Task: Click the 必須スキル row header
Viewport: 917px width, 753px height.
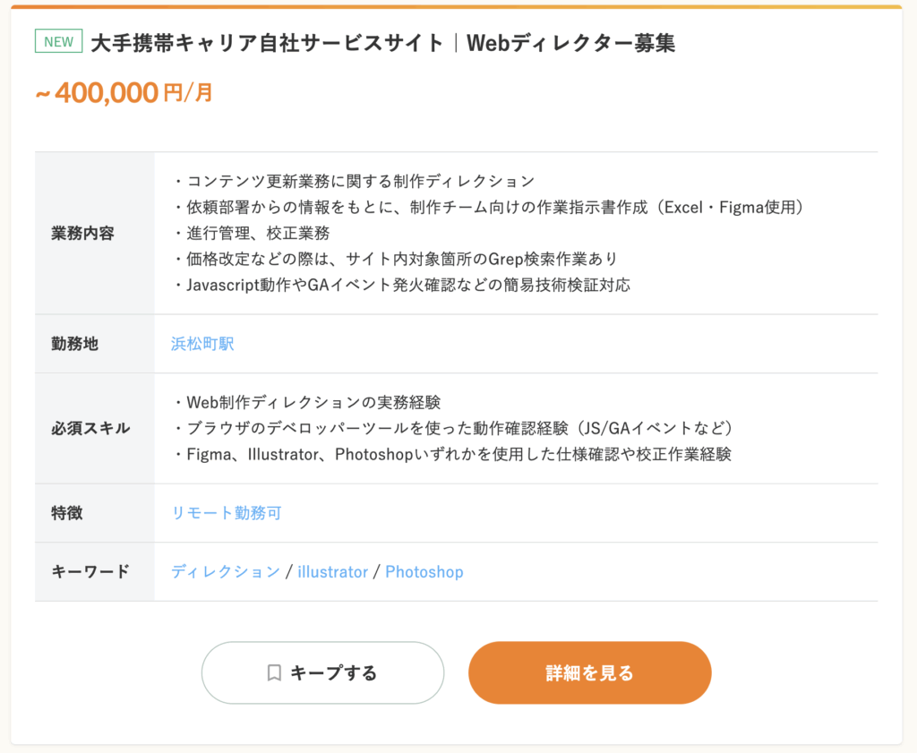Action: (x=90, y=428)
